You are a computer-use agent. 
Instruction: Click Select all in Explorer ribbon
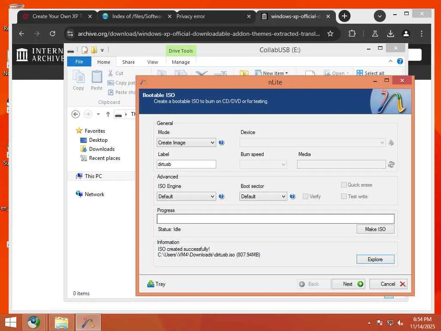[x=370, y=73]
